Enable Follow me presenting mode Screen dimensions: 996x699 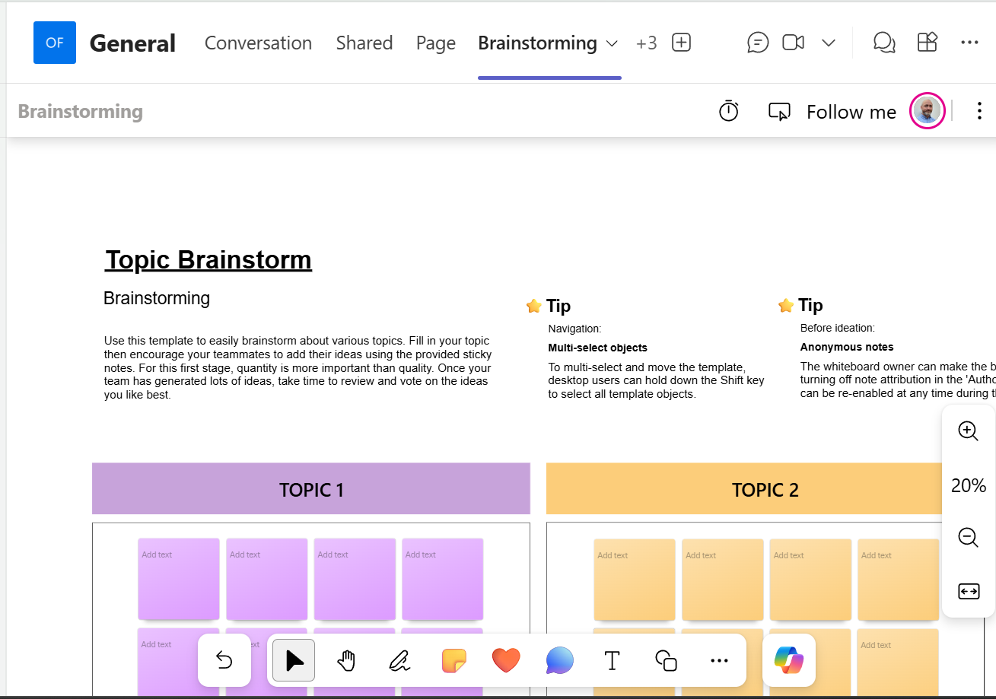tap(832, 112)
